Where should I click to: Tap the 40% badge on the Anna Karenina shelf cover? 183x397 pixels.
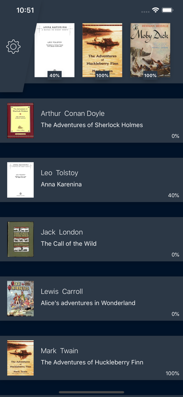pyautogui.click(x=54, y=75)
